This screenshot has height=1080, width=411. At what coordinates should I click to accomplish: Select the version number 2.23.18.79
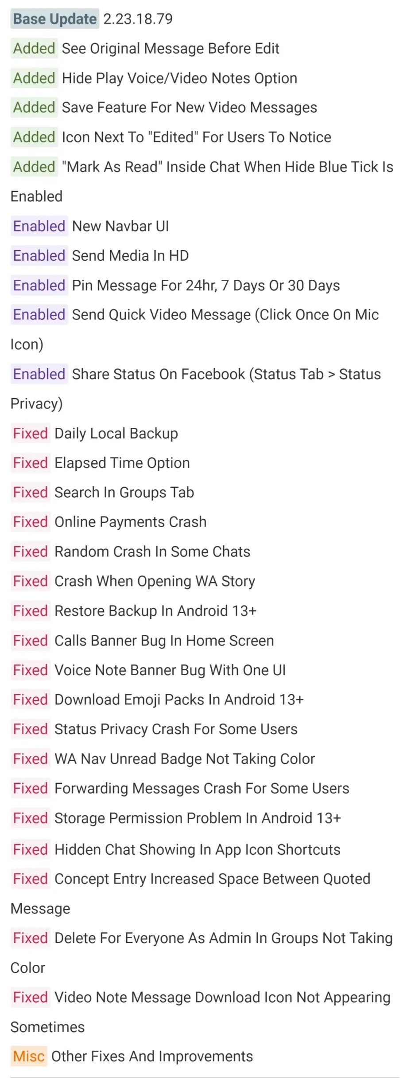(138, 19)
